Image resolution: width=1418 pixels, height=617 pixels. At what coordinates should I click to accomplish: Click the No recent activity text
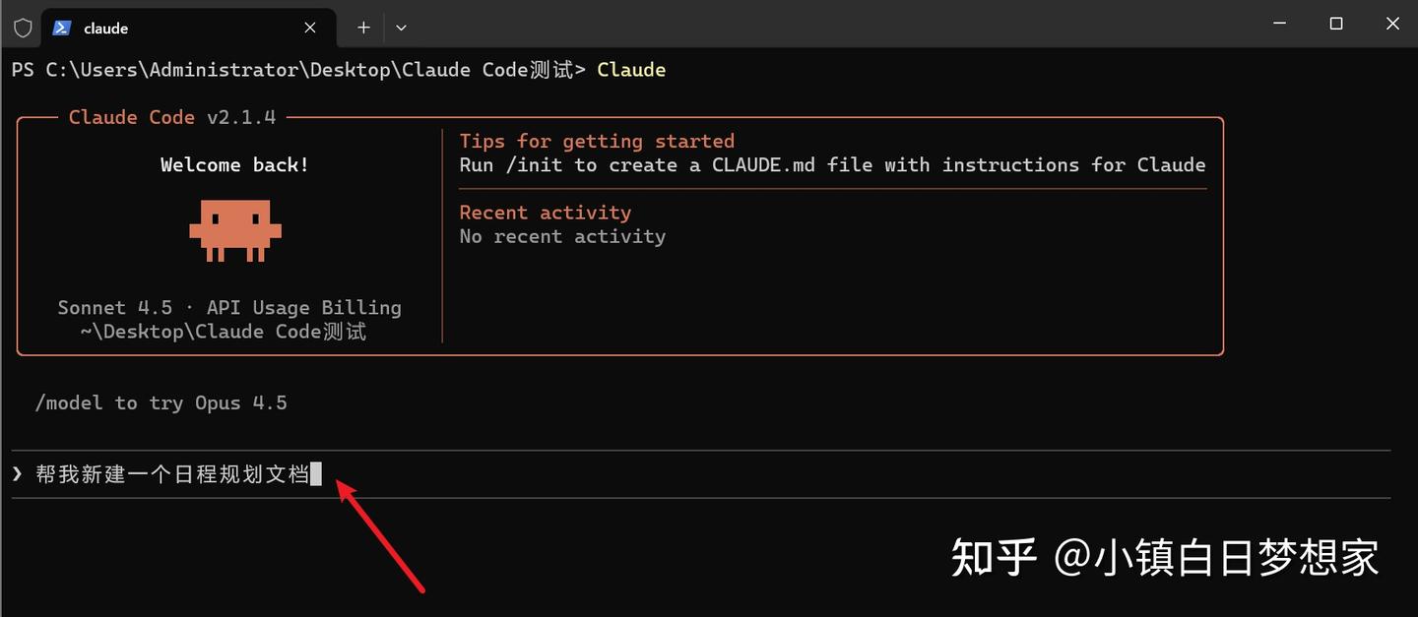click(562, 236)
